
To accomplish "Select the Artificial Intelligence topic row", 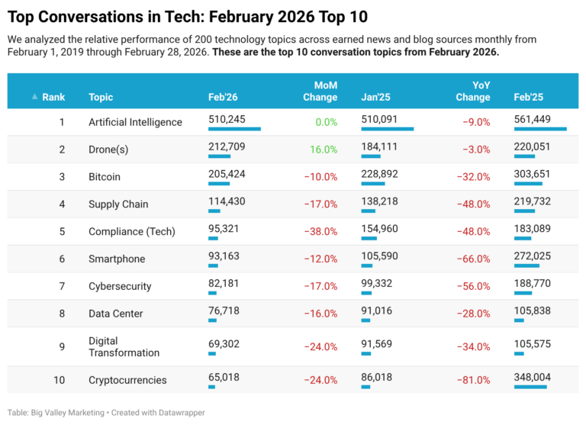I will [135, 122].
